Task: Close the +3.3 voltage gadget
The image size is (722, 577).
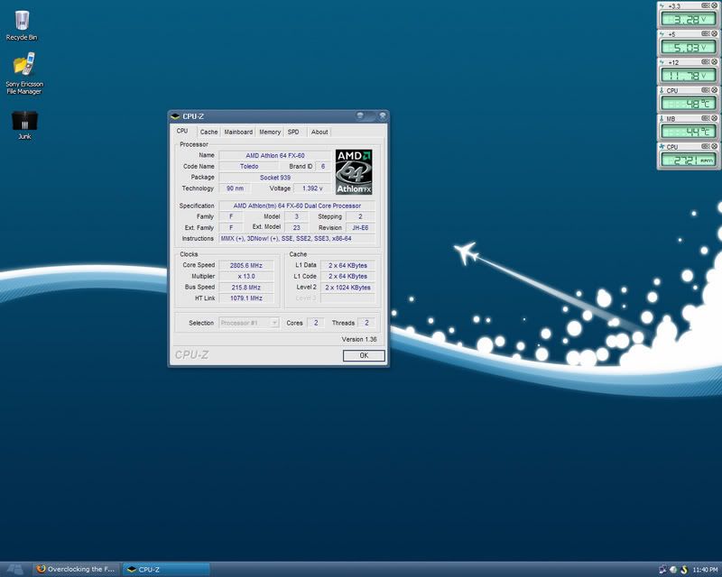Action: [714, 5]
